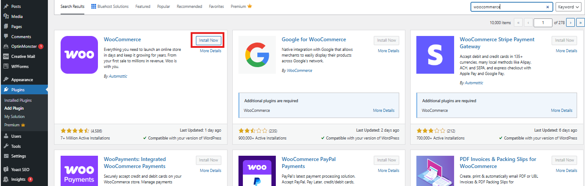This screenshot has width=585, height=186.
Task: Open the WooCommerce plugin title
Action: 123,39
